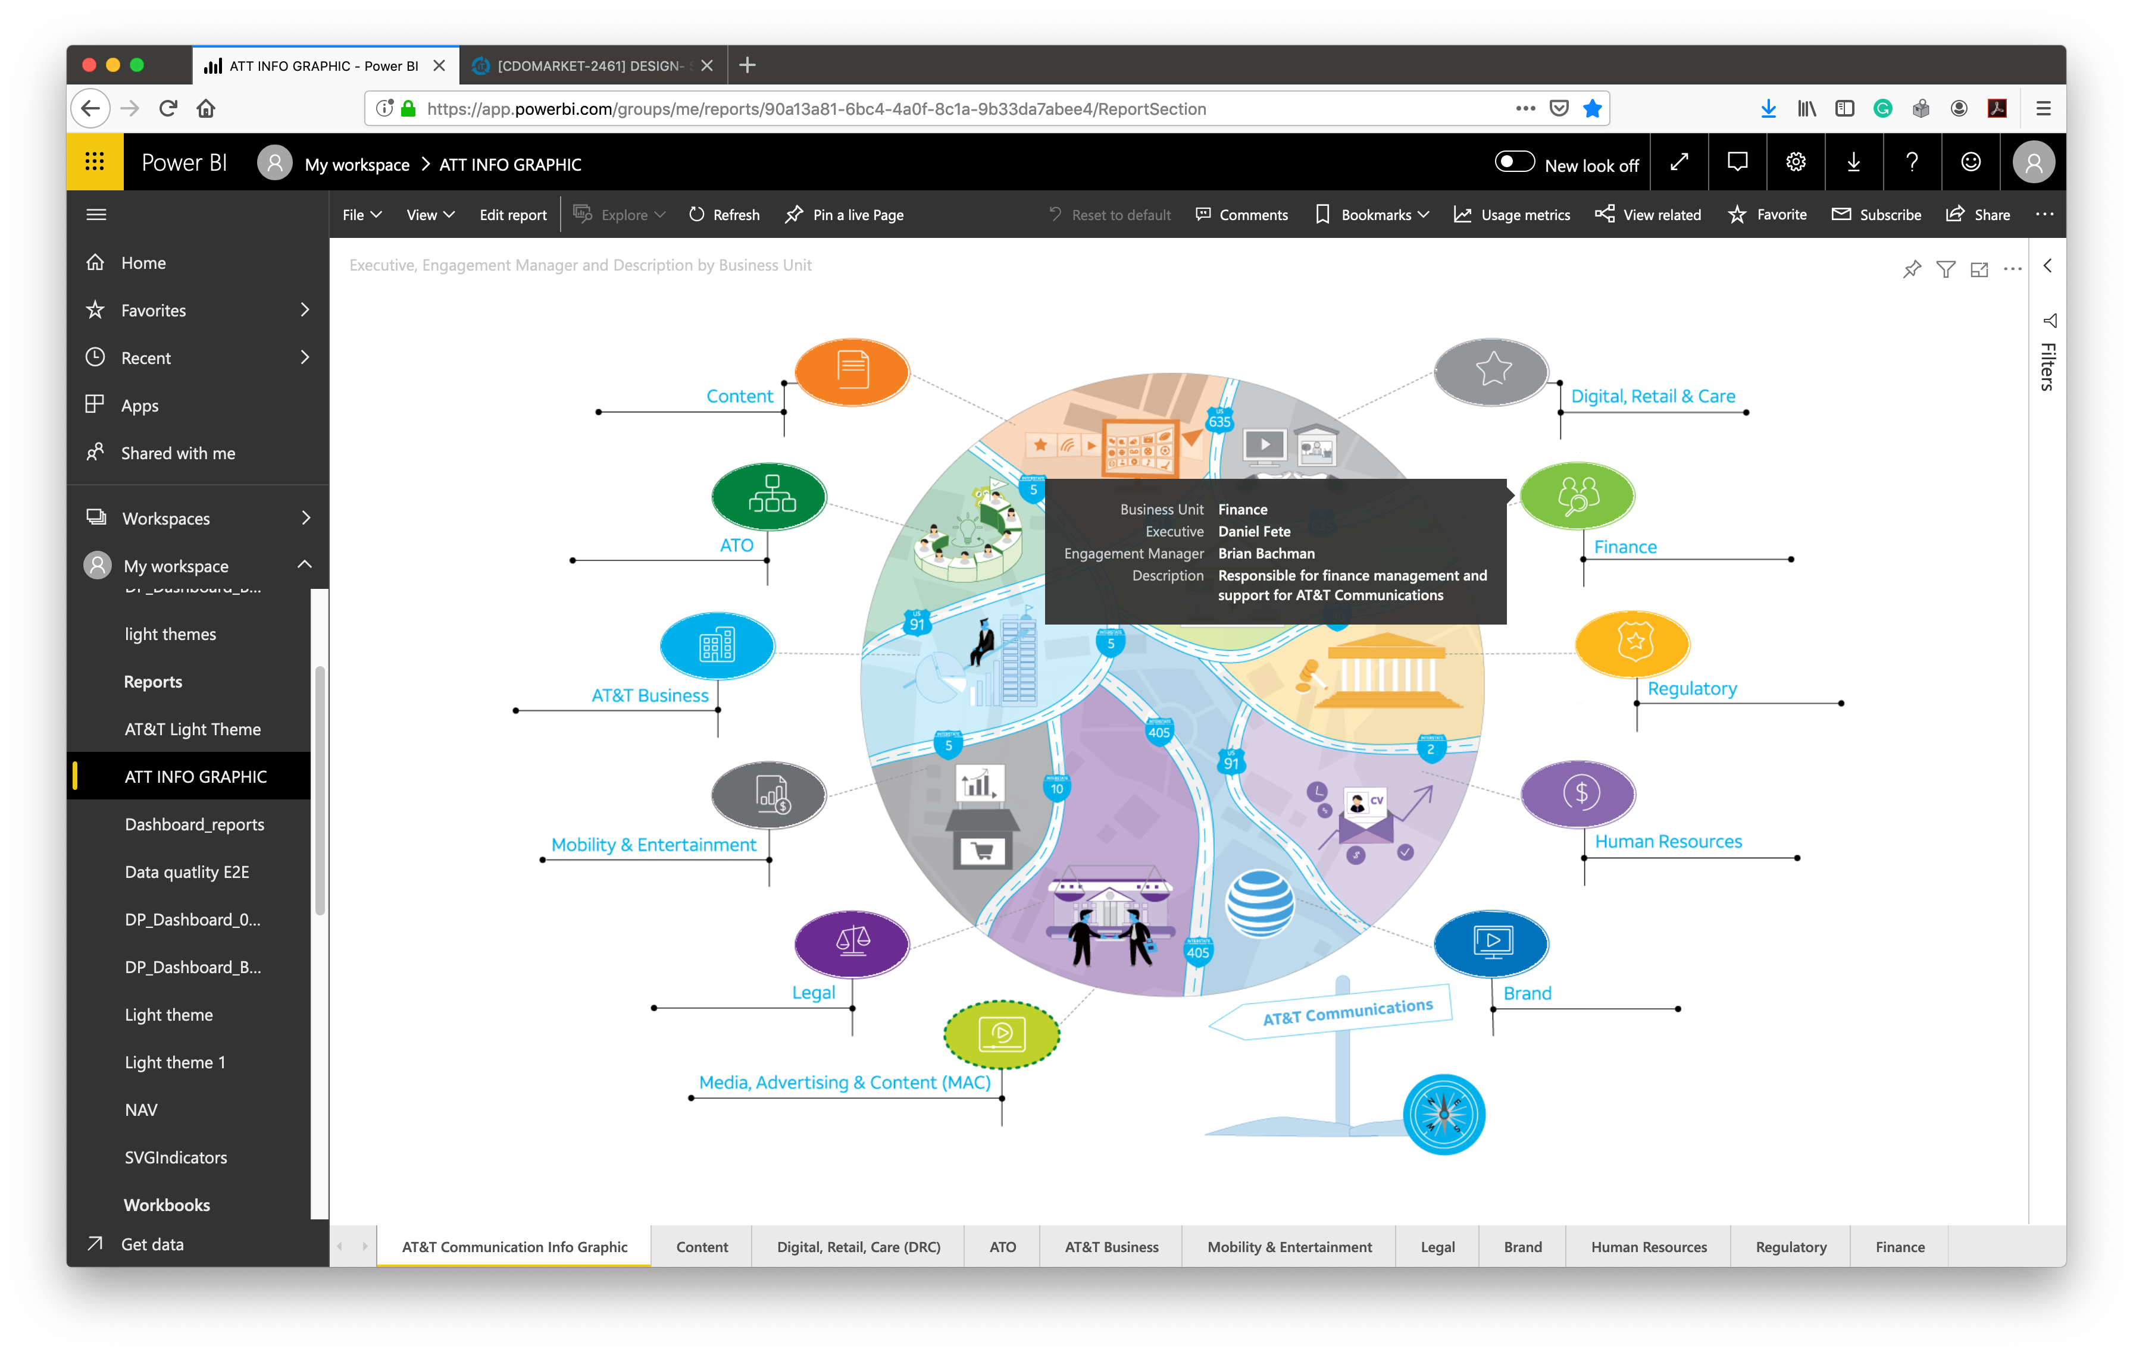Open the File dropdown menu
Viewport: 2133px width, 1355px height.
[361, 215]
